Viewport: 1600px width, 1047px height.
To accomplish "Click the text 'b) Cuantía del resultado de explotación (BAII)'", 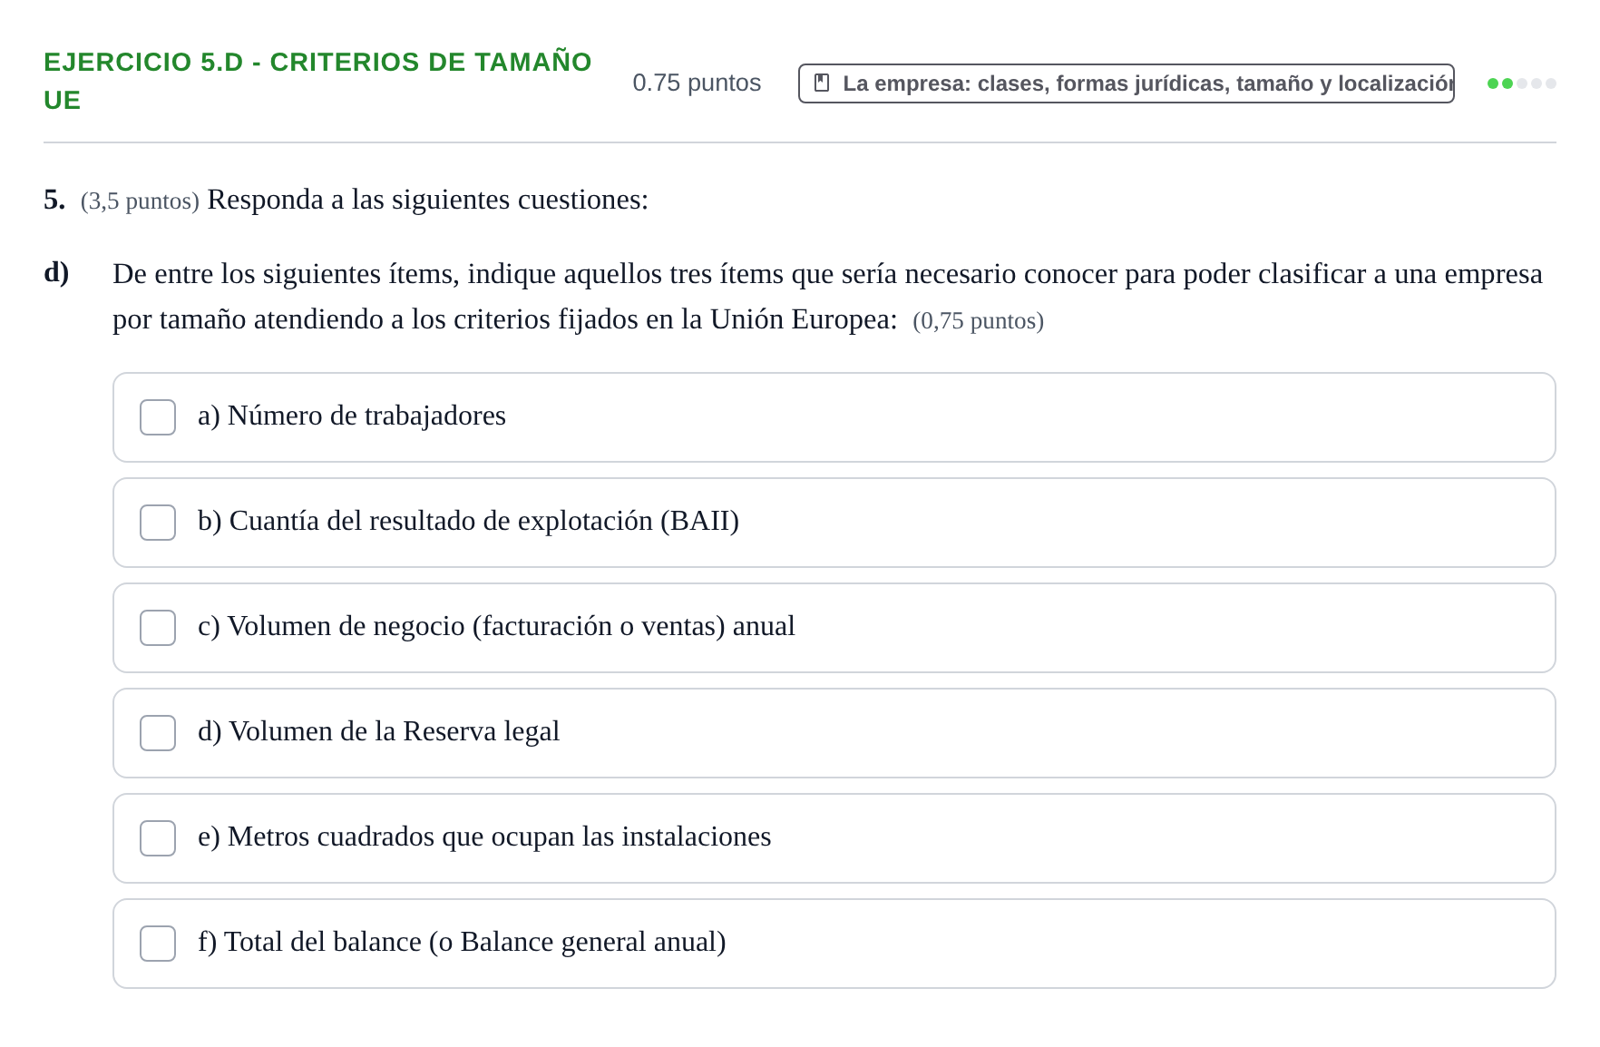I will [x=468, y=521].
